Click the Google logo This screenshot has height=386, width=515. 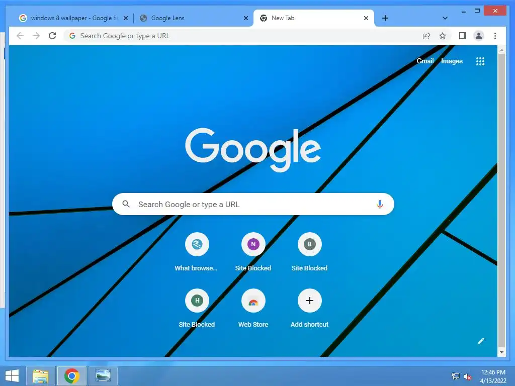tap(253, 150)
